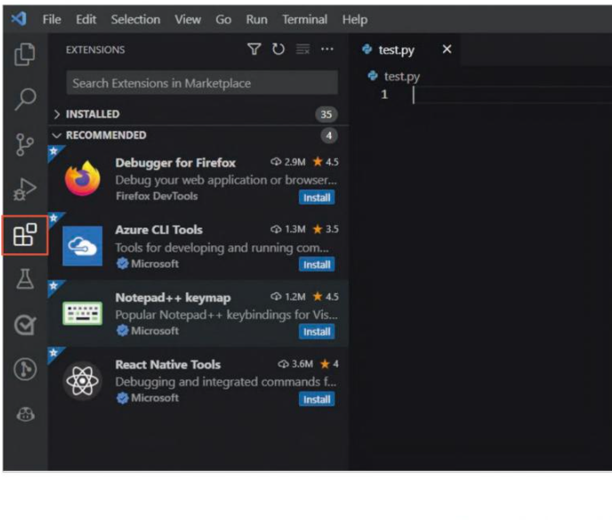
Task: Click the VS Code logo icon
Action: (x=19, y=19)
